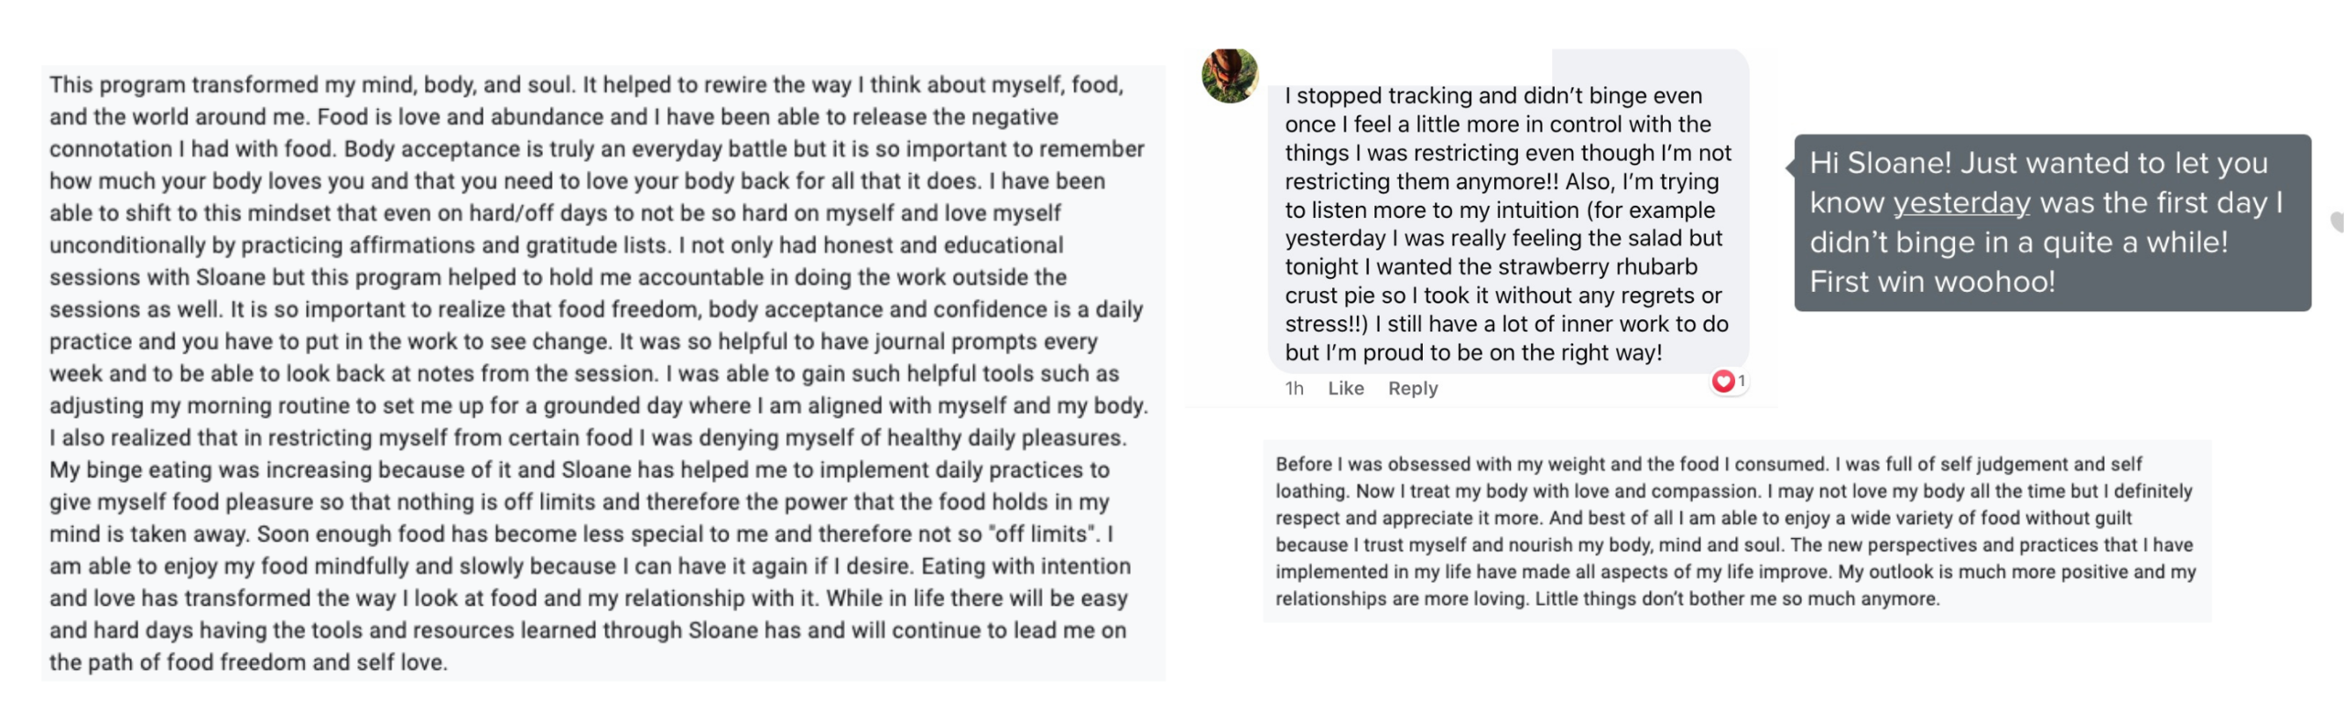This screenshot has width=2344, height=721.
Task: Click the partial gray heart at right edge
Action: 2338,221
